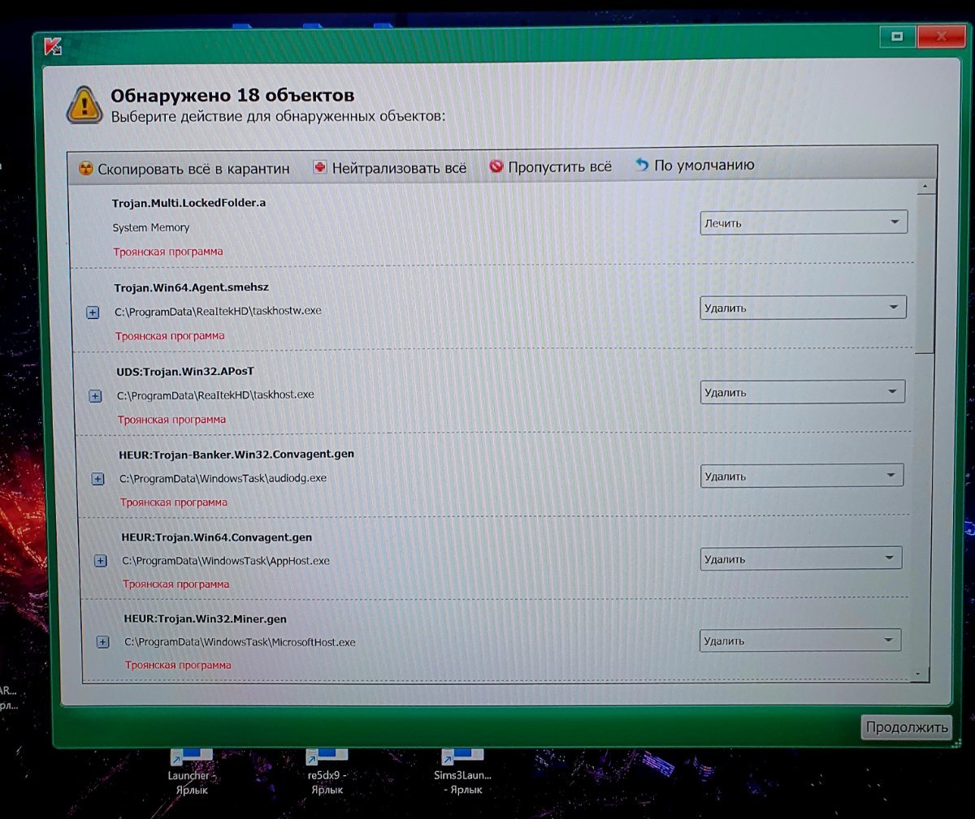The width and height of the screenshot is (975, 819).
Task: Click path C:\ProgramData\WindowsTask\MicrosoftHost.exe
Action: (x=240, y=642)
